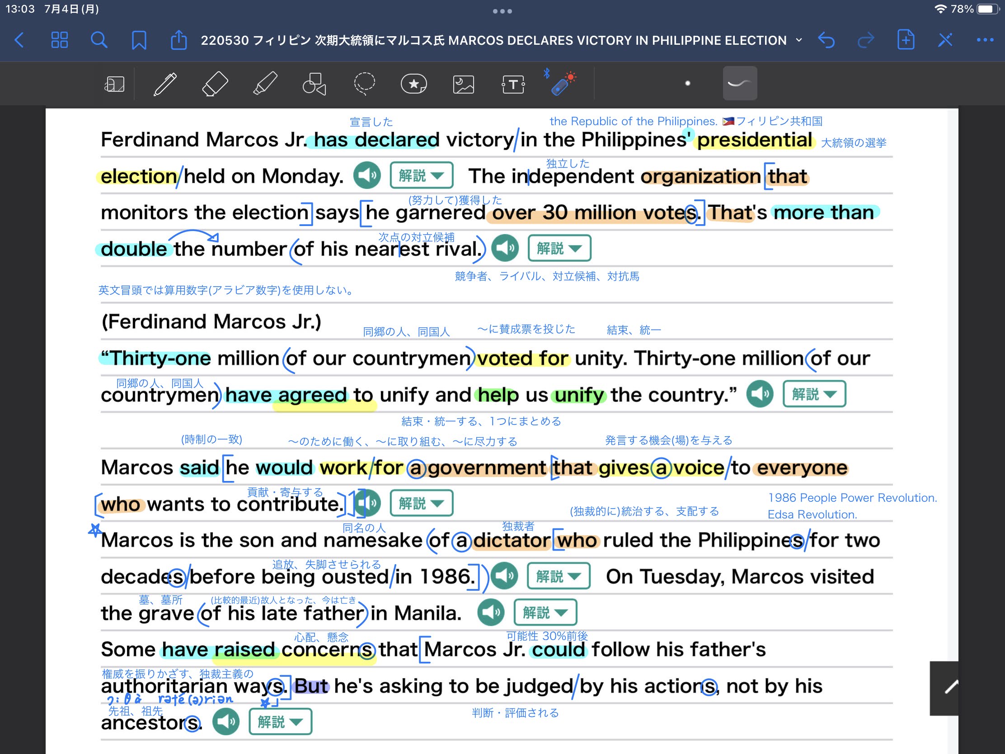Tap the highlighted word 'dictator'

511,540
